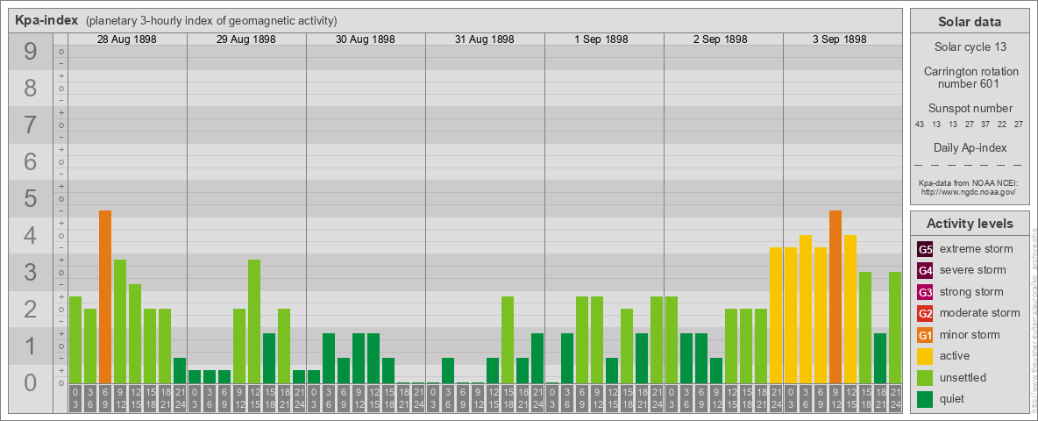The height and width of the screenshot is (421, 1038).
Task: Click the dark green quiet swatch
Action: [925, 398]
